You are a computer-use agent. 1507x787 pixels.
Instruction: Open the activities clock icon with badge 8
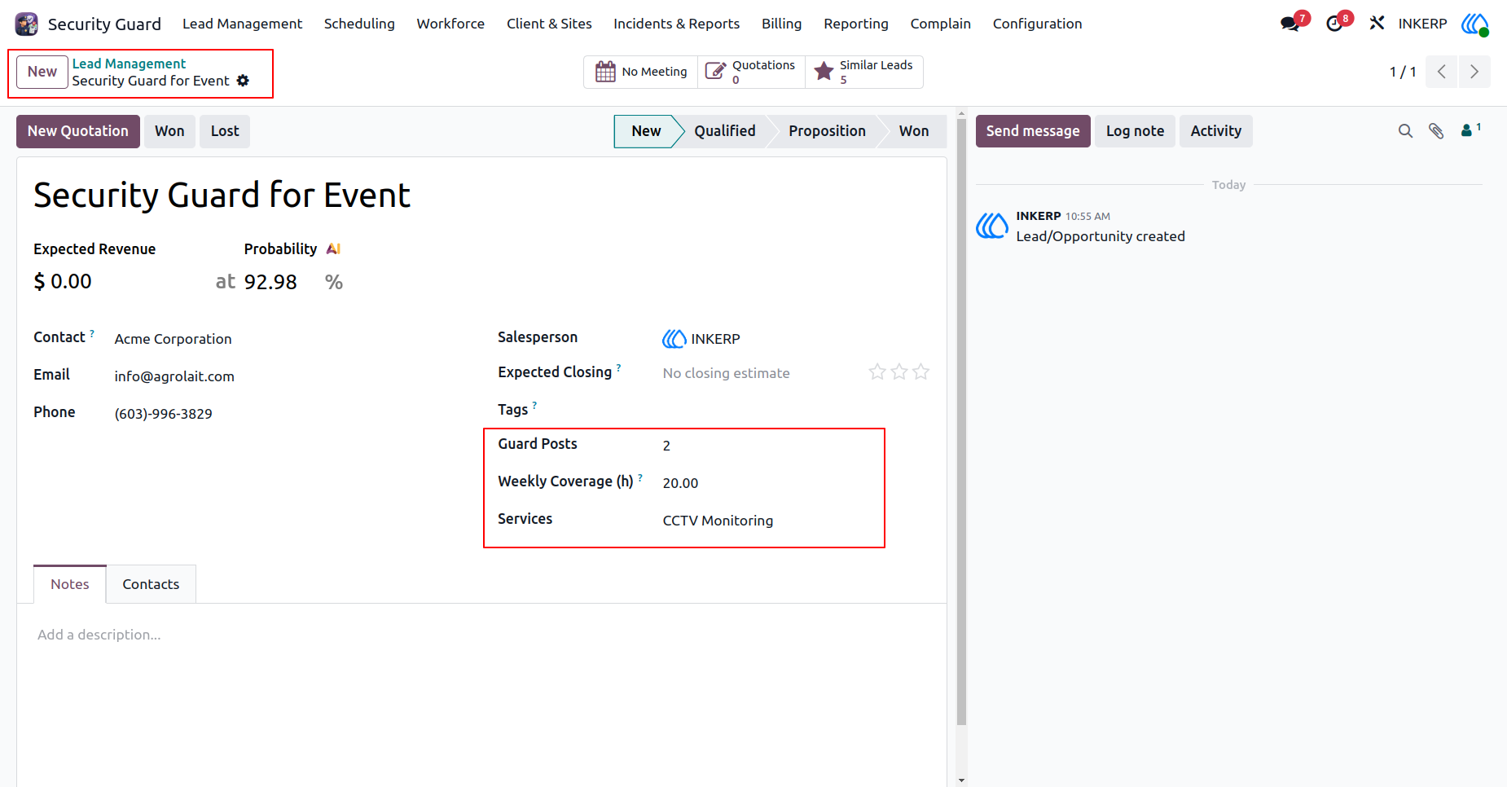point(1334,24)
